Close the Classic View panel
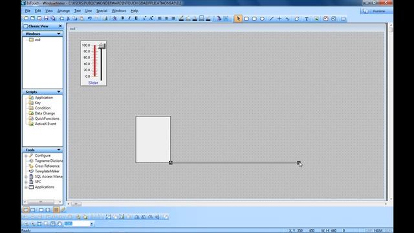This screenshot has height=233, width=414. (60, 26)
